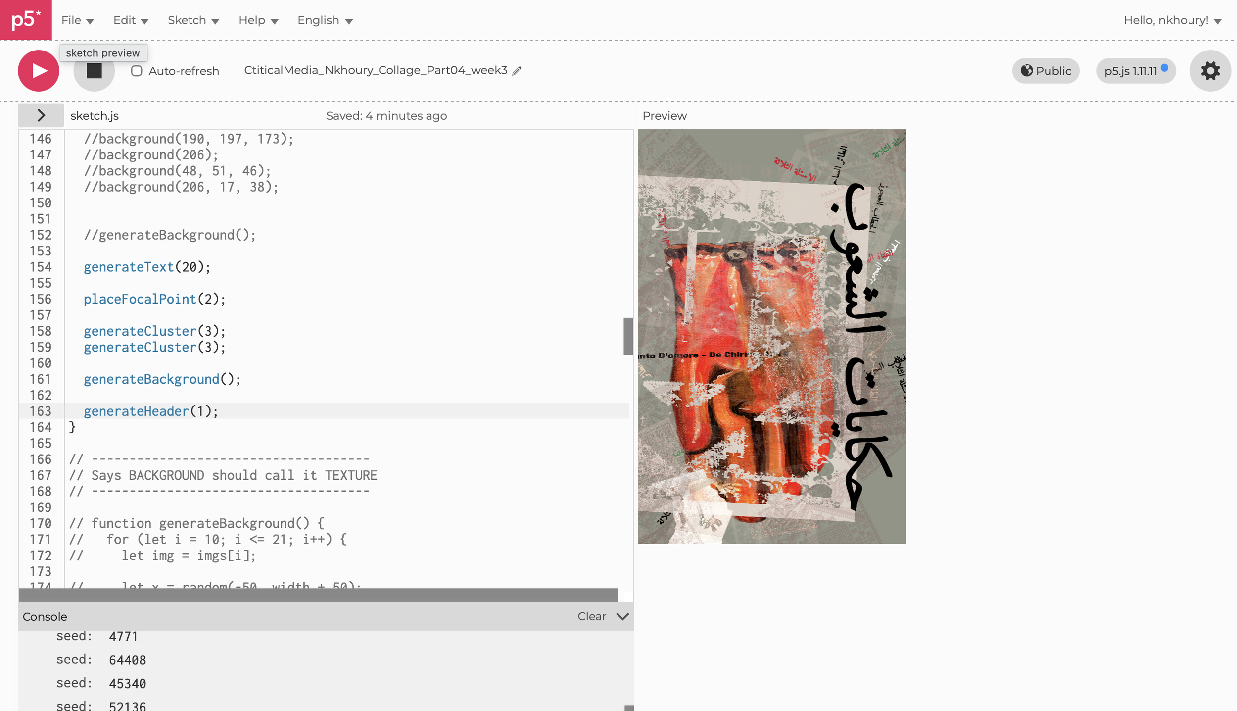This screenshot has height=711, width=1237.
Task: Click the //background(206, 17, 38); comment
Action: (x=181, y=187)
